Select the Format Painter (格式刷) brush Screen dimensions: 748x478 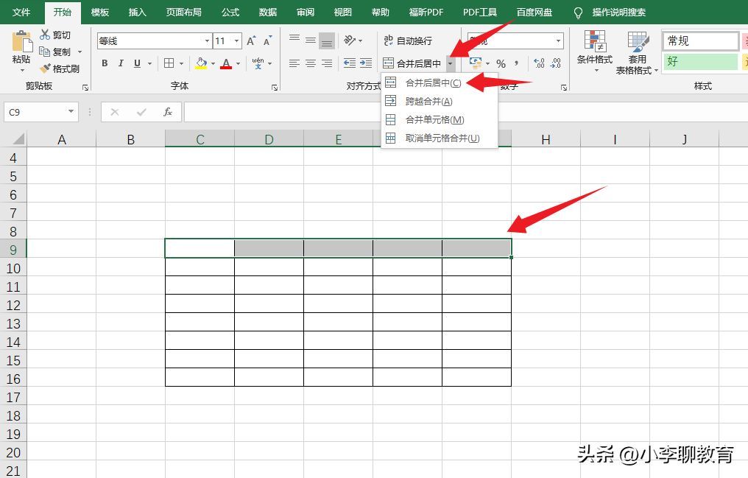(46, 68)
